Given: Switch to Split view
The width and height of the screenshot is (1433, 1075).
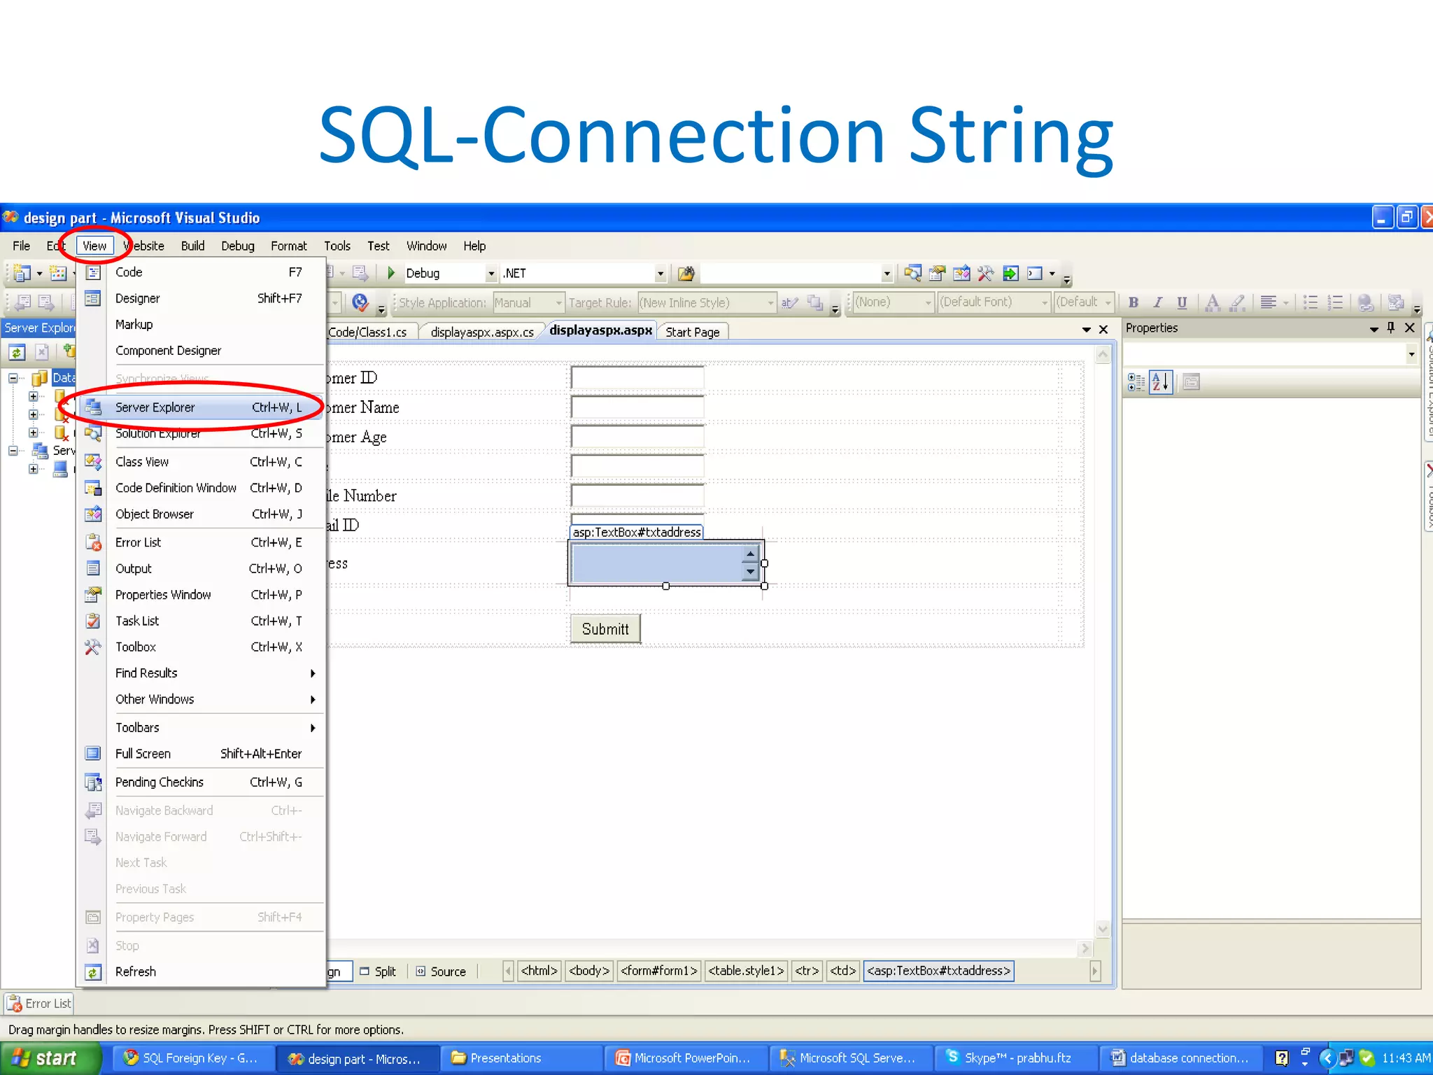Looking at the screenshot, I should [x=379, y=971].
